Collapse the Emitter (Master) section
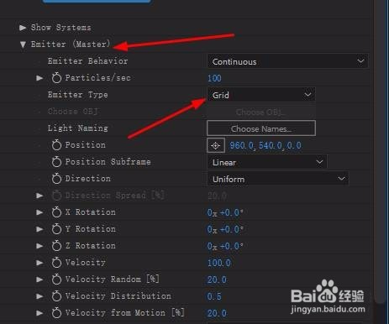The width and height of the screenshot is (389, 324). click(23, 44)
